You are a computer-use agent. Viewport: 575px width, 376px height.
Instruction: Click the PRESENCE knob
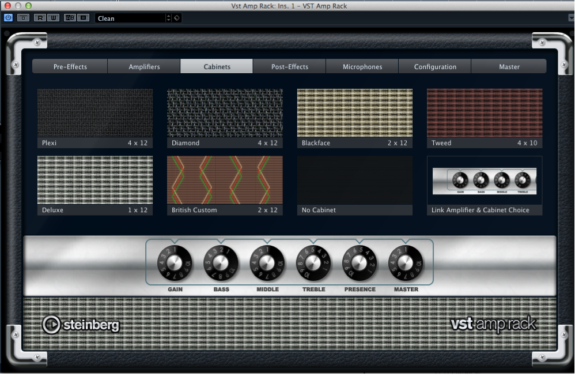(x=360, y=263)
